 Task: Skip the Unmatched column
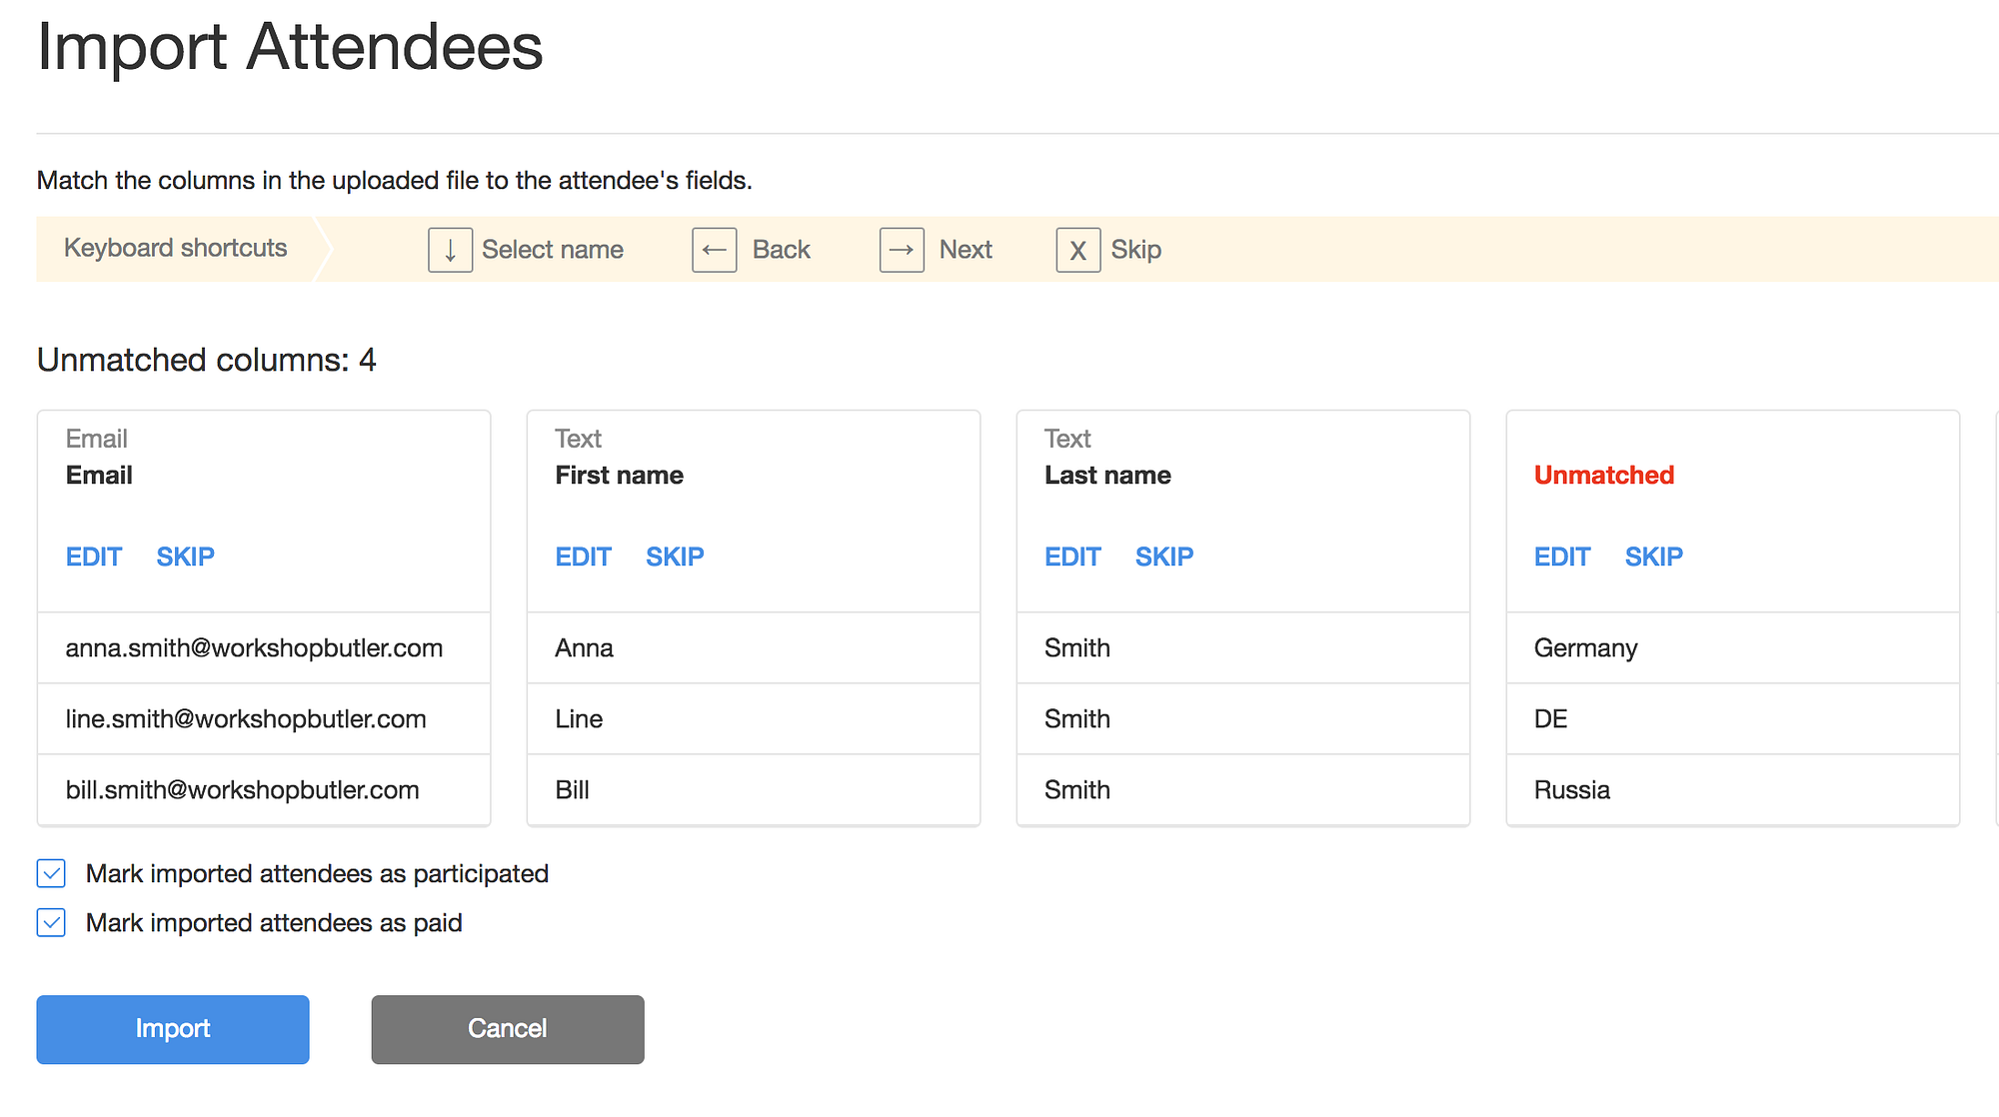1654,557
